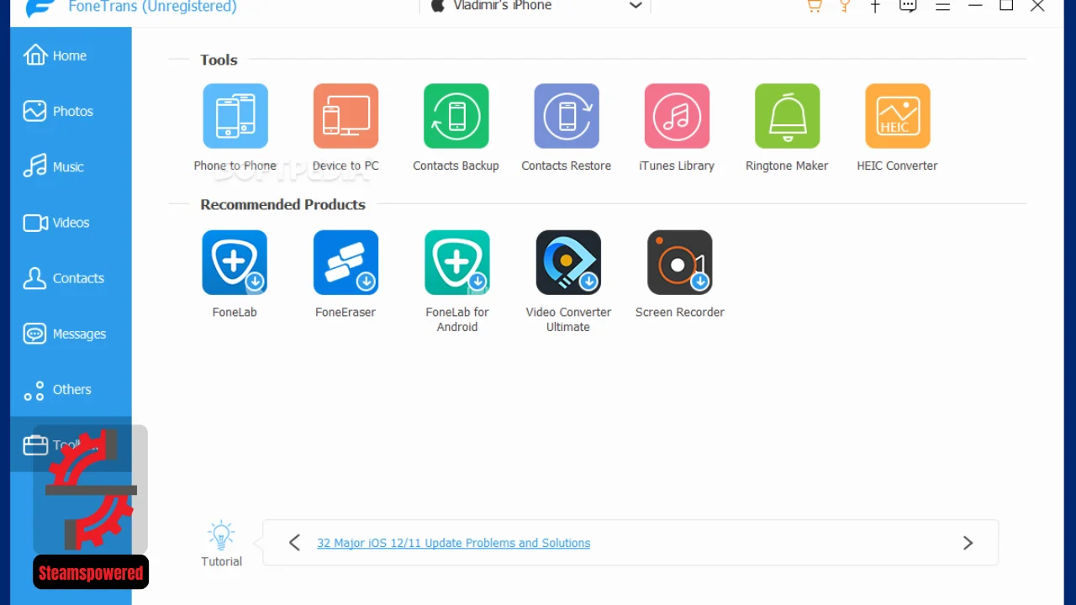
Task: Download the Screen Recorder product
Action: pyautogui.click(x=680, y=262)
